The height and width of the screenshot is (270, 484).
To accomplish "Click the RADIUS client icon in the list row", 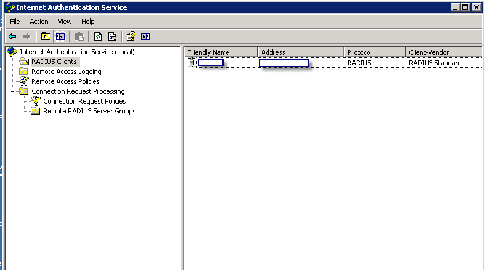I will point(192,62).
